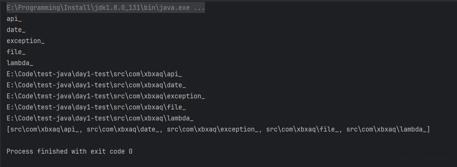
Task: Select the standalone date_ output line
Action: coord(16,30)
